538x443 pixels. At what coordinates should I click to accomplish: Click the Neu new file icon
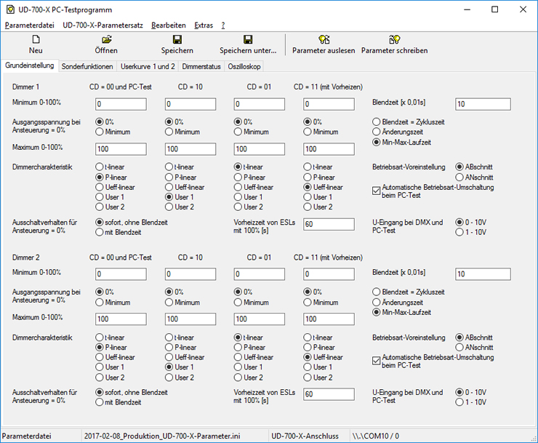36,39
